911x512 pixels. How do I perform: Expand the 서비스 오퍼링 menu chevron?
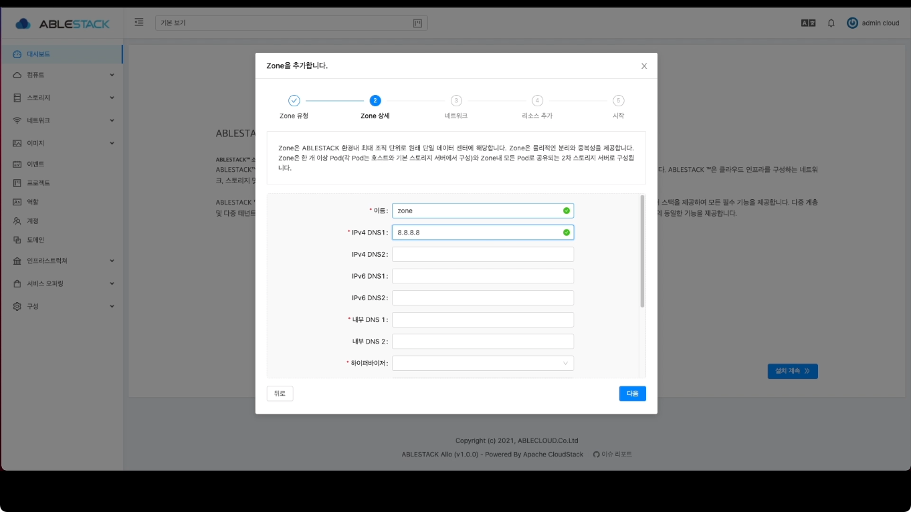pyautogui.click(x=112, y=283)
